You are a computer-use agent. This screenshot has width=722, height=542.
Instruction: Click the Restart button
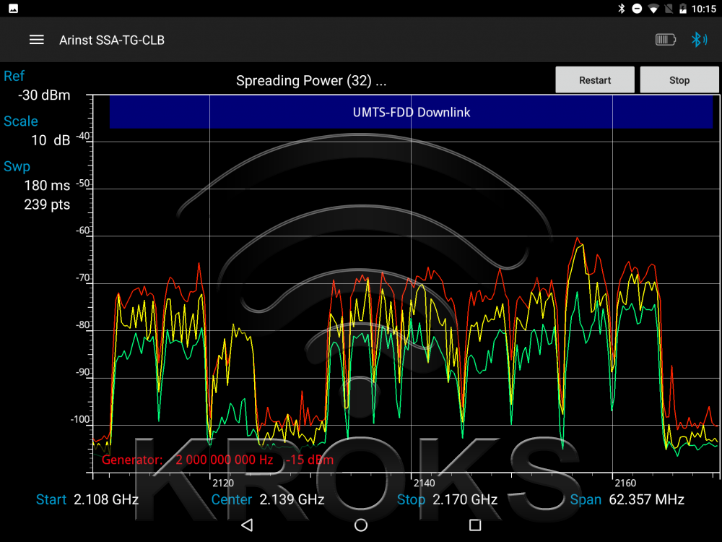click(595, 80)
